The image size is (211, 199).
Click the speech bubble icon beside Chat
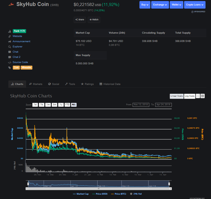tap(10, 52)
